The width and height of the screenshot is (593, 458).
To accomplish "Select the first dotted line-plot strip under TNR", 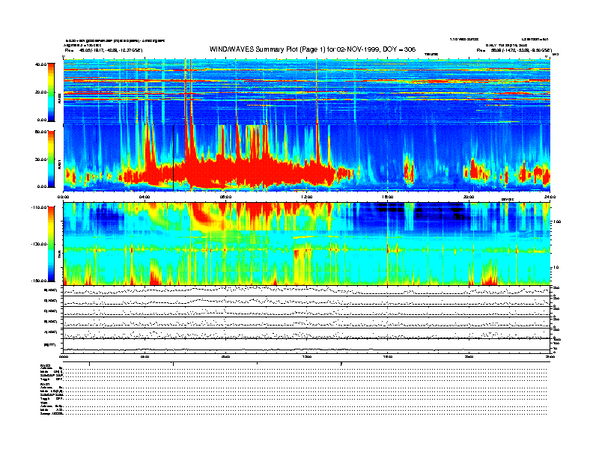I will click(x=307, y=291).
